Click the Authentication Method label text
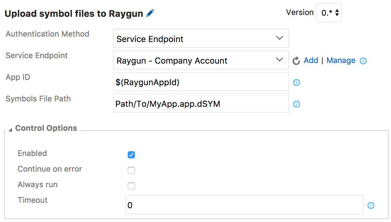This screenshot has height=222, width=391. [x=47, y=34]
